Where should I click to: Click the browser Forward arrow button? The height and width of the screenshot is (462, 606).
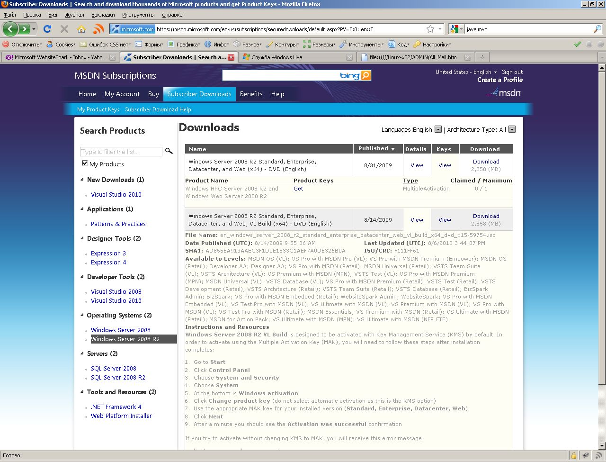[24, 29]
